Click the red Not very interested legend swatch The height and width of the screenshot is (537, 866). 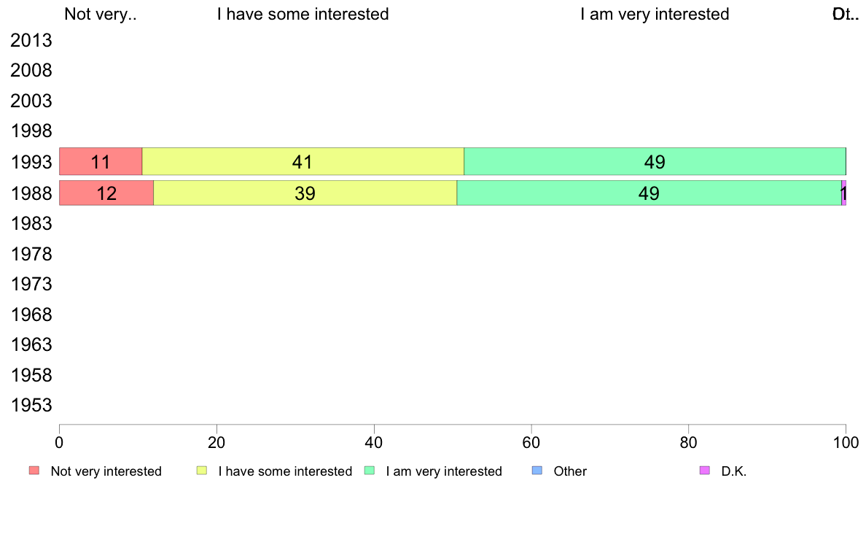click(x=34, y=471)
